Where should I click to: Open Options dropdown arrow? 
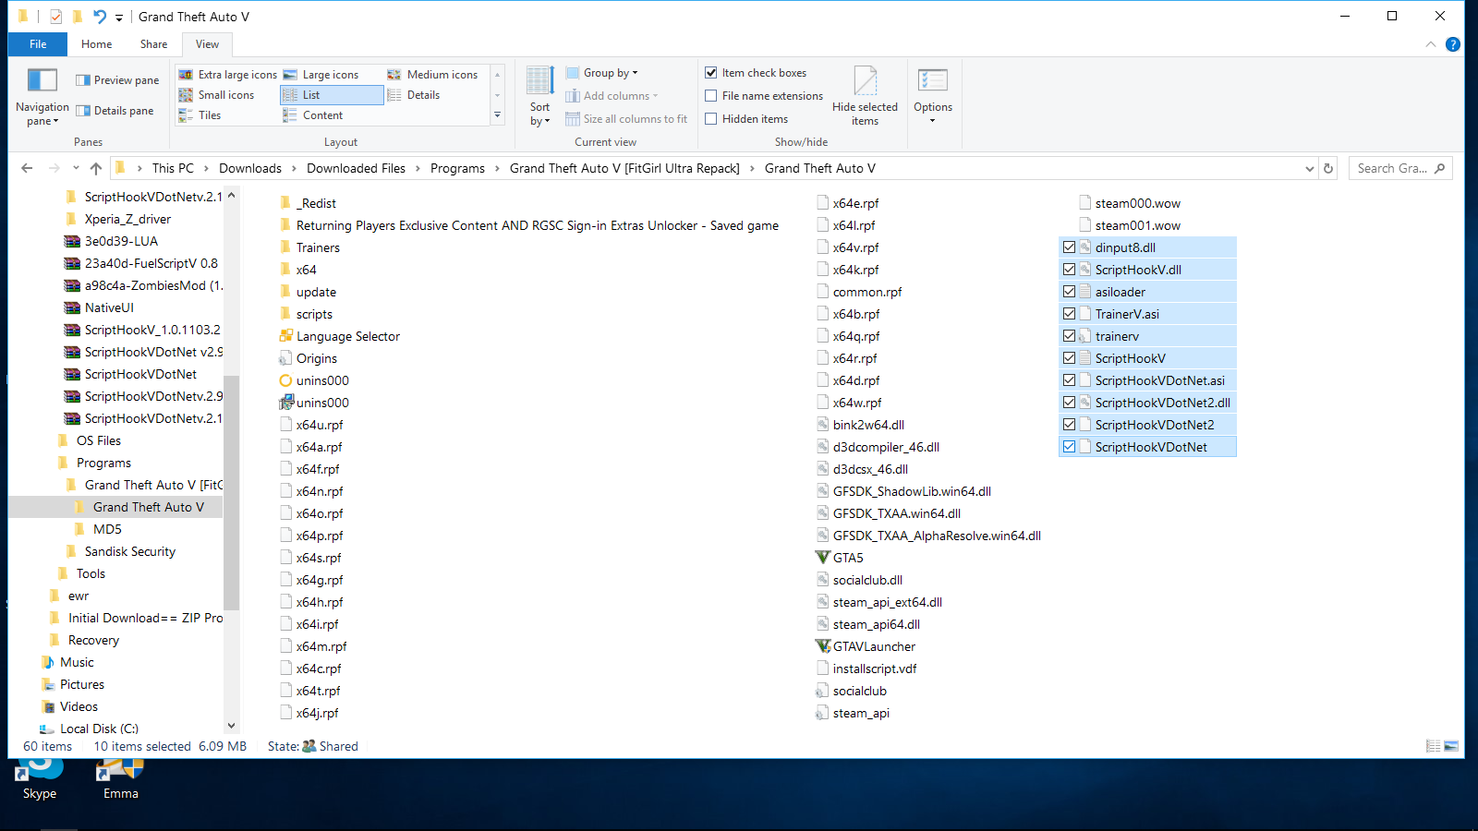[933, 121]
